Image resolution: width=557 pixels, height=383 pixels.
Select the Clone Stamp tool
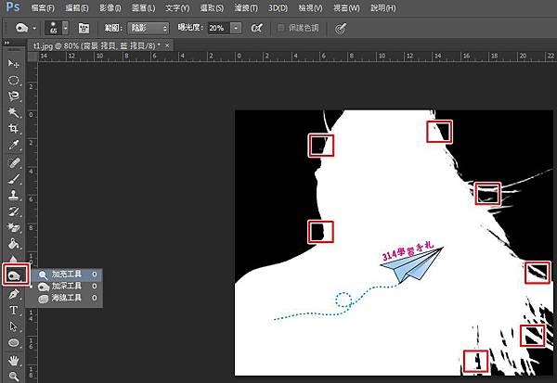pyautogui.click(x=14, y=196)
